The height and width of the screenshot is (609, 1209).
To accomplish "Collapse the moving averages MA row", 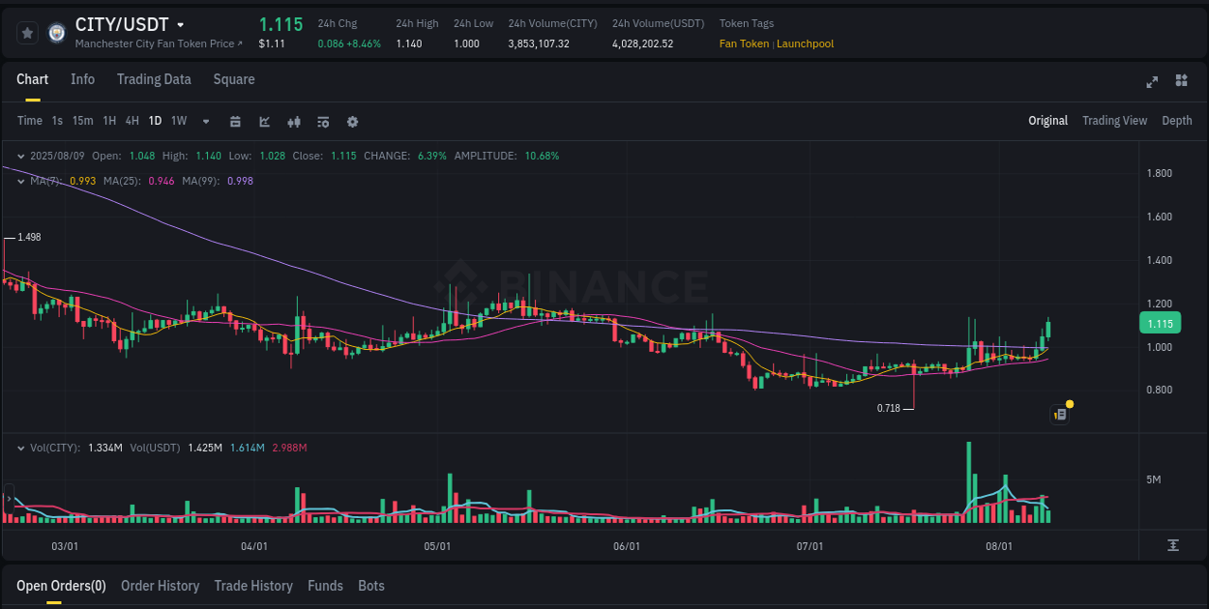I will [20, 181].
